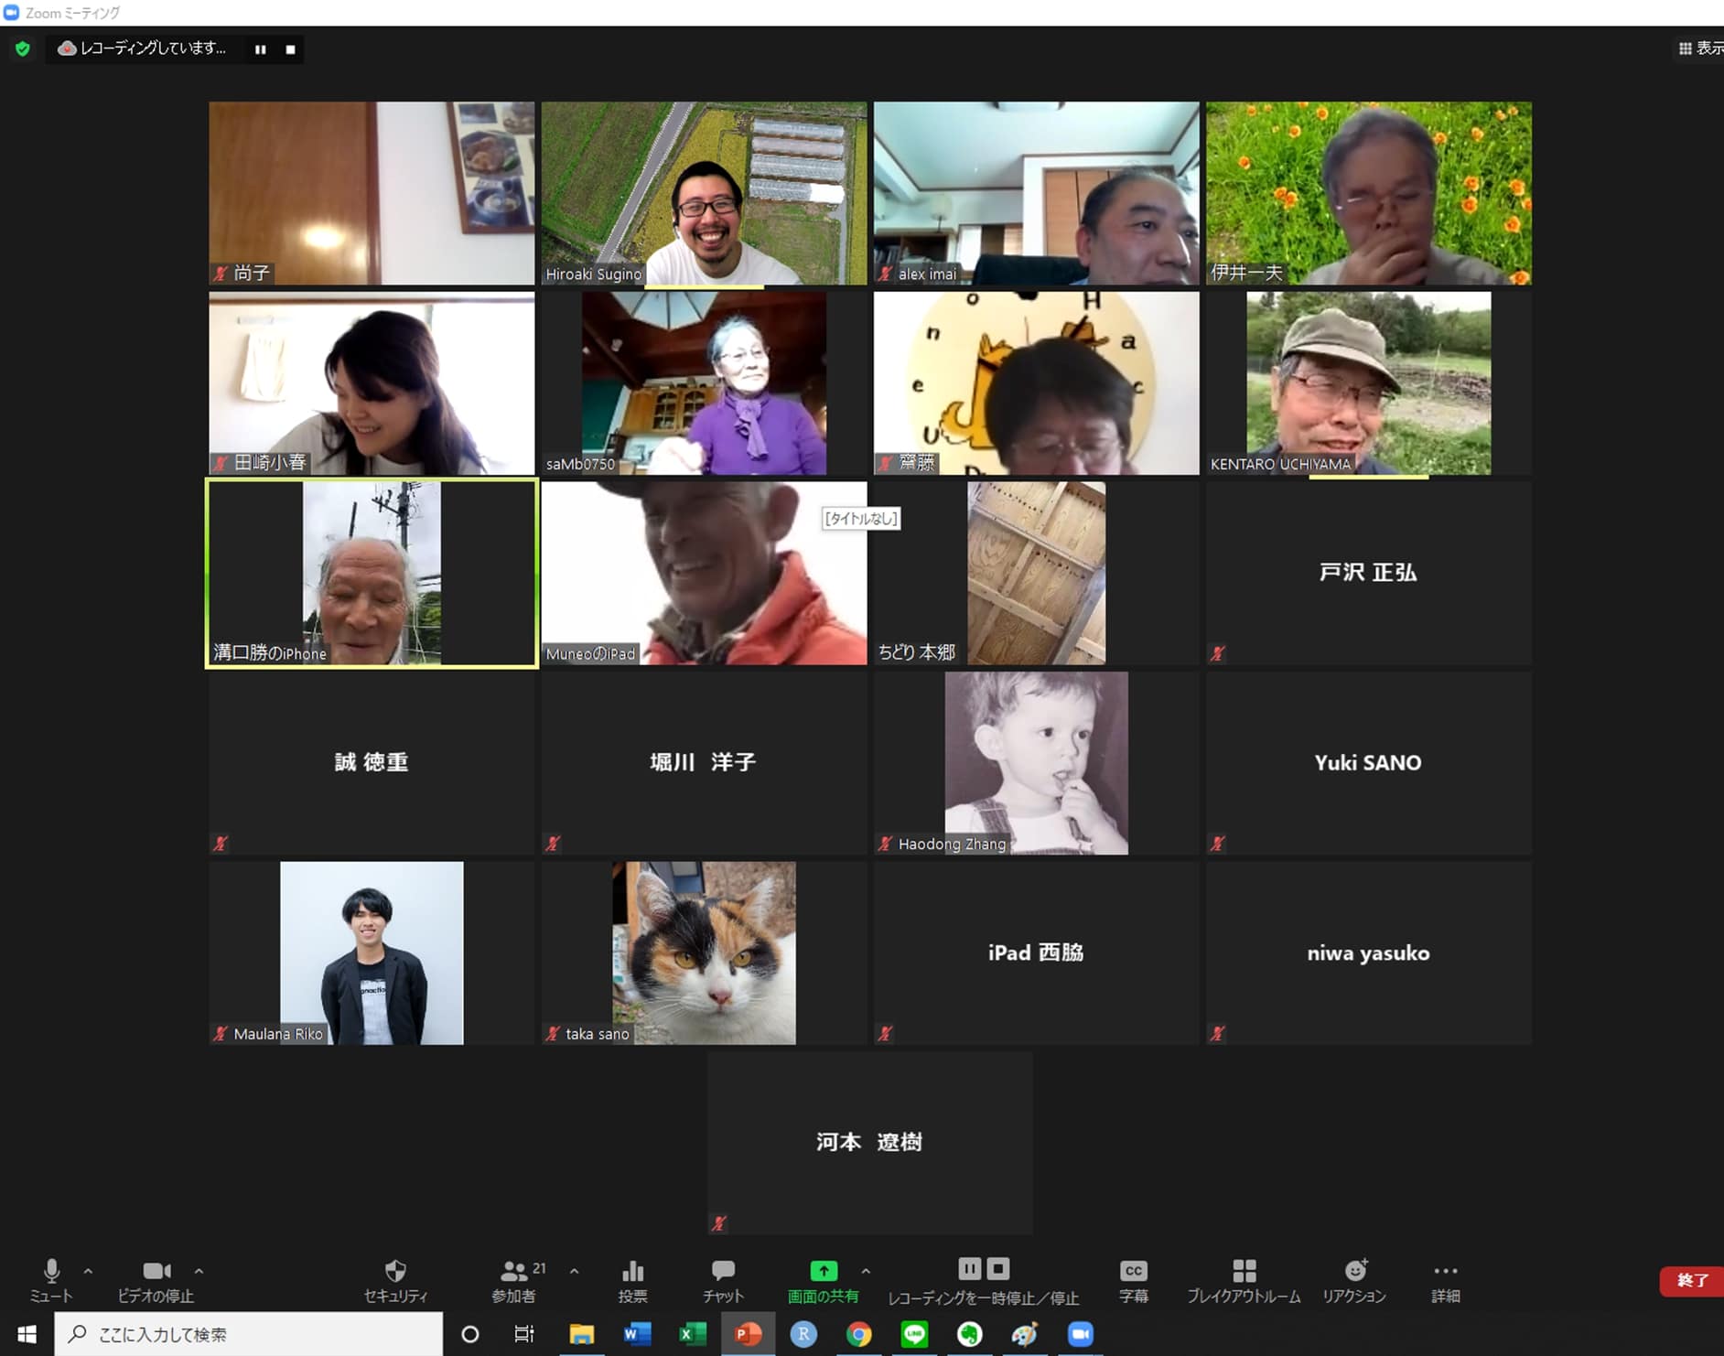Screen dimensions: 1724x1356
Task: Expand audio options arrow beside ミュート
Action: point(88,1271)
